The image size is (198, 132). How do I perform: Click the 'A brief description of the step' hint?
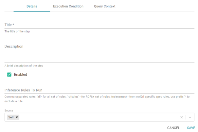click(x=24, y=66)
